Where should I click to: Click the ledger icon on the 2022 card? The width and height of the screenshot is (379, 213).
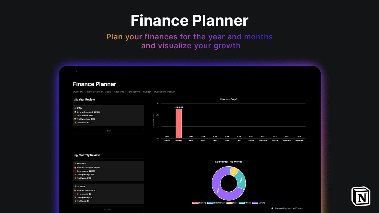click(x=75, y=108)
